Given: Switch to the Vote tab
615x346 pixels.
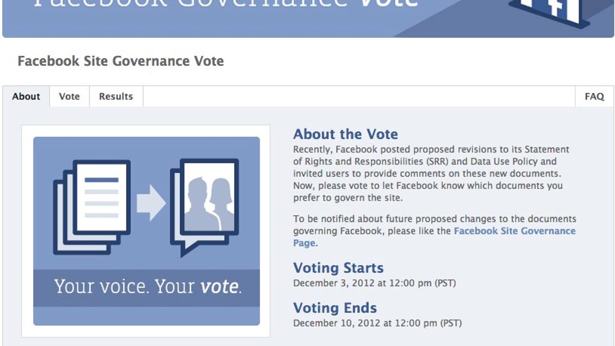Looking at the screenshot, I should click(x=69, y=96).
